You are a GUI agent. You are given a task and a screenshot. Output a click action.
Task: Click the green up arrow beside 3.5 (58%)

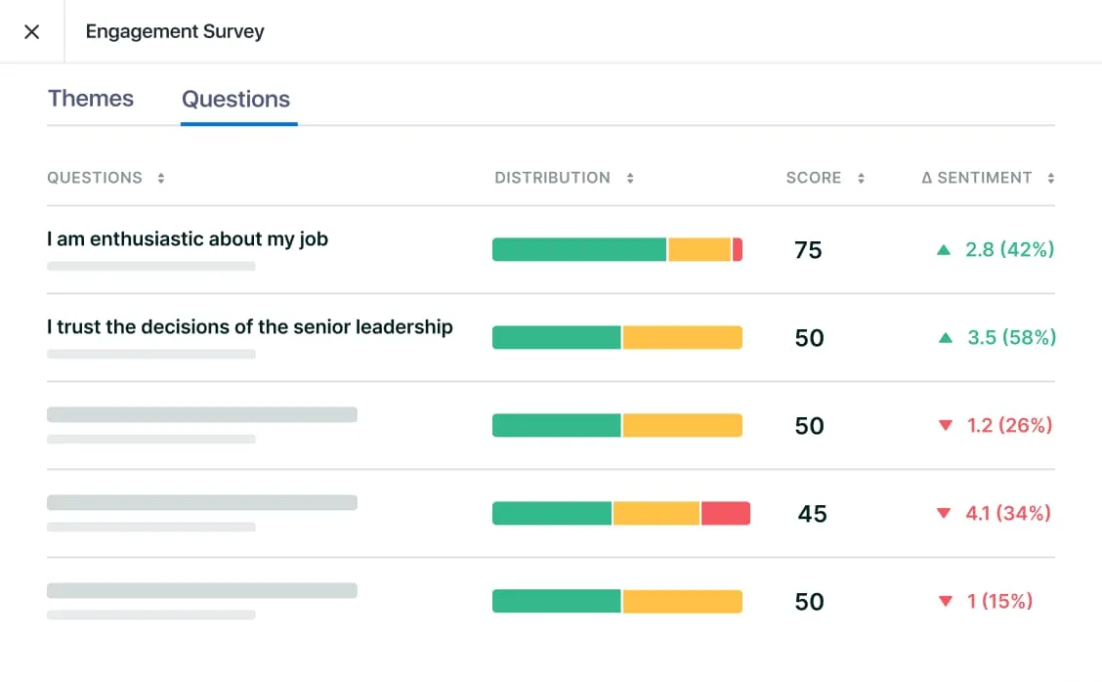pos(945,338)
